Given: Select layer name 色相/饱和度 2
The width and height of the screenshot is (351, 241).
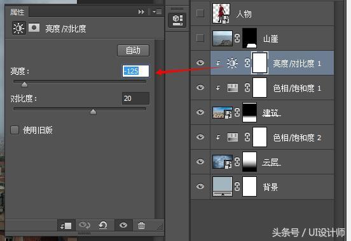Looking at the screenshot, I should pyautogui.click(x=297, y=138).
